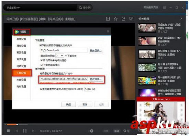Click 更改目录 button beside the download folder

tap(96, 51)
